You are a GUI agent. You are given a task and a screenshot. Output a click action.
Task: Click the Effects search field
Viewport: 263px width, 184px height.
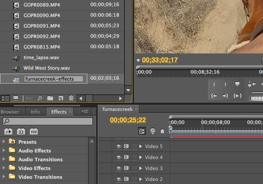[48, 121]
